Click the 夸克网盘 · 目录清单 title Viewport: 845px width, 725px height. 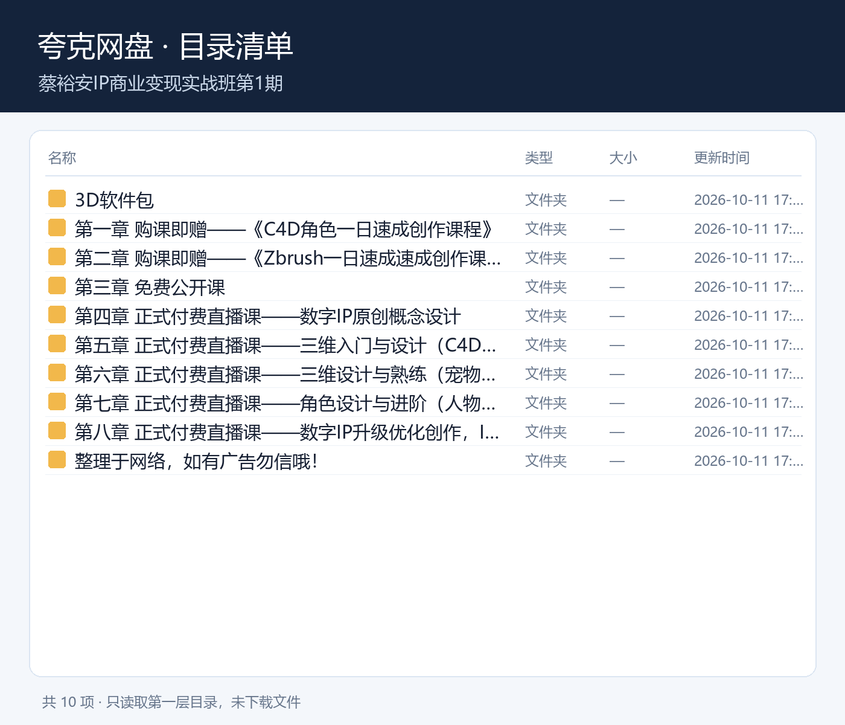pyautogui.click(x=165, y=47)
